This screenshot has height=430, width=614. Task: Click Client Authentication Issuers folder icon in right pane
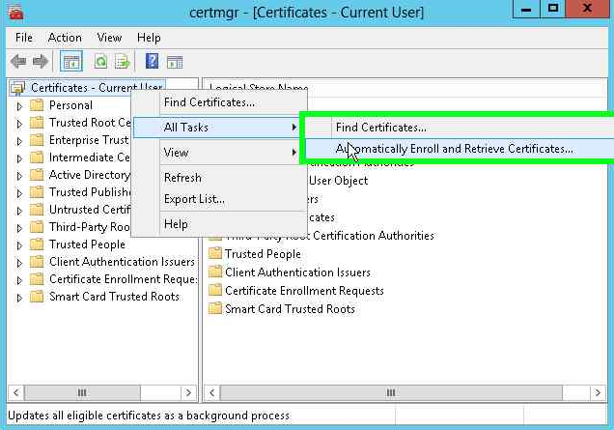(x=215, y=272)
